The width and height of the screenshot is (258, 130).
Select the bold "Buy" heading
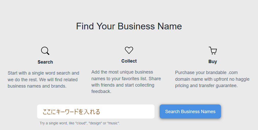(213, 62)
